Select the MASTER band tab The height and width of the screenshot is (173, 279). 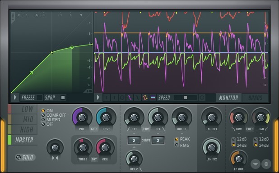[x=23, y=140]
